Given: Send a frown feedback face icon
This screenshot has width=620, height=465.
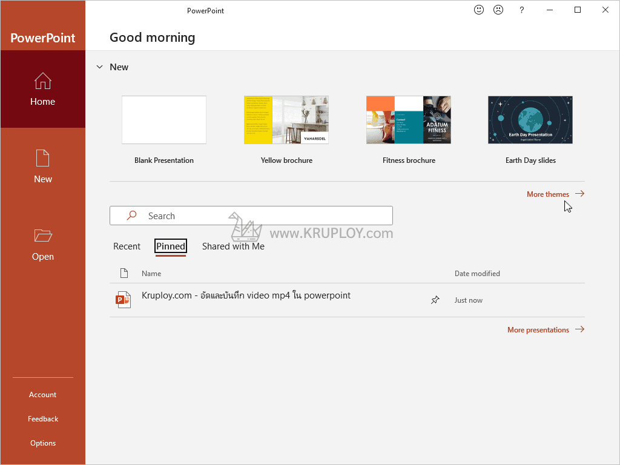Looking at the screenshot, I should coord(498,10).
